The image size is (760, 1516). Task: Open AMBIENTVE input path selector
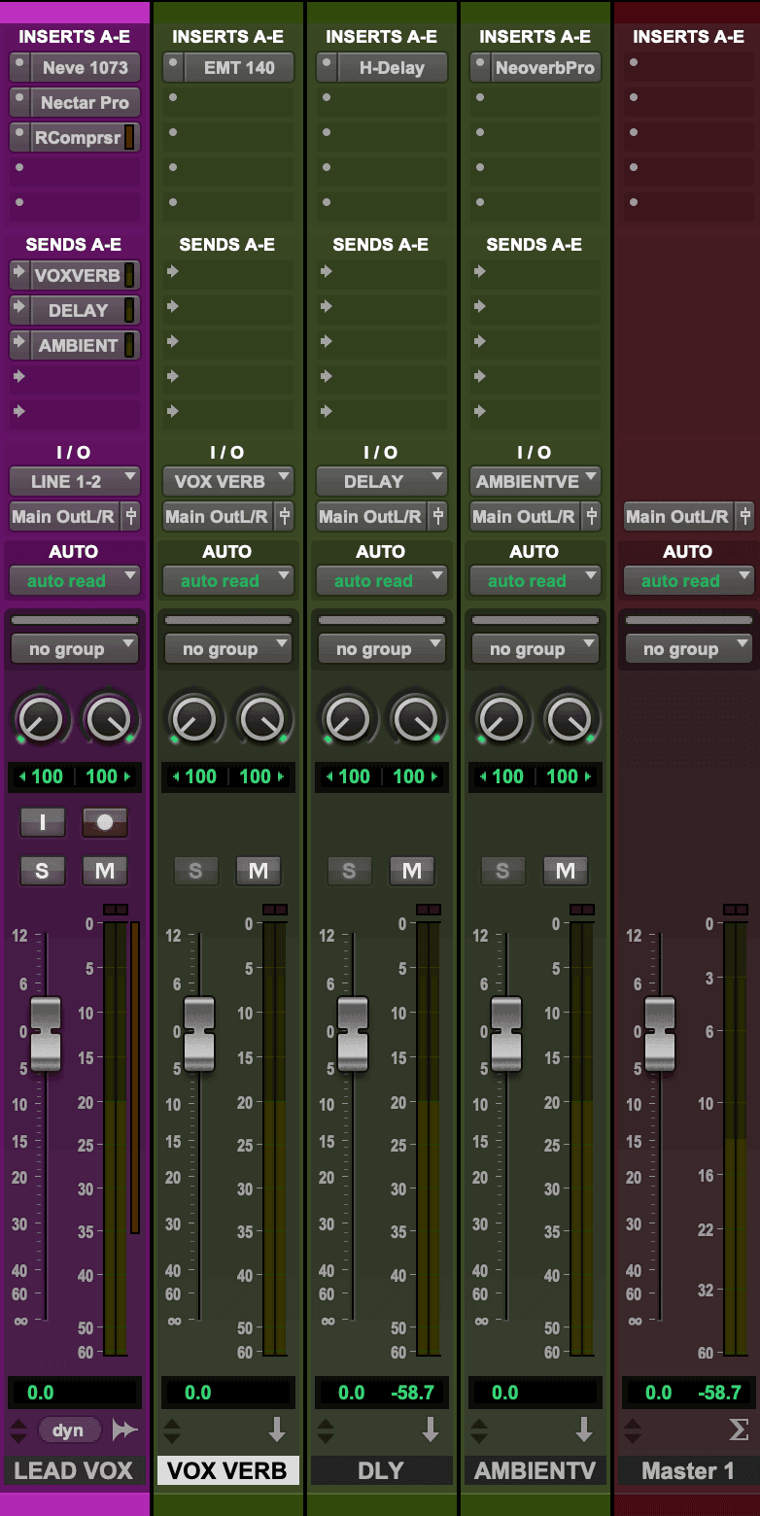click(535, 482)
